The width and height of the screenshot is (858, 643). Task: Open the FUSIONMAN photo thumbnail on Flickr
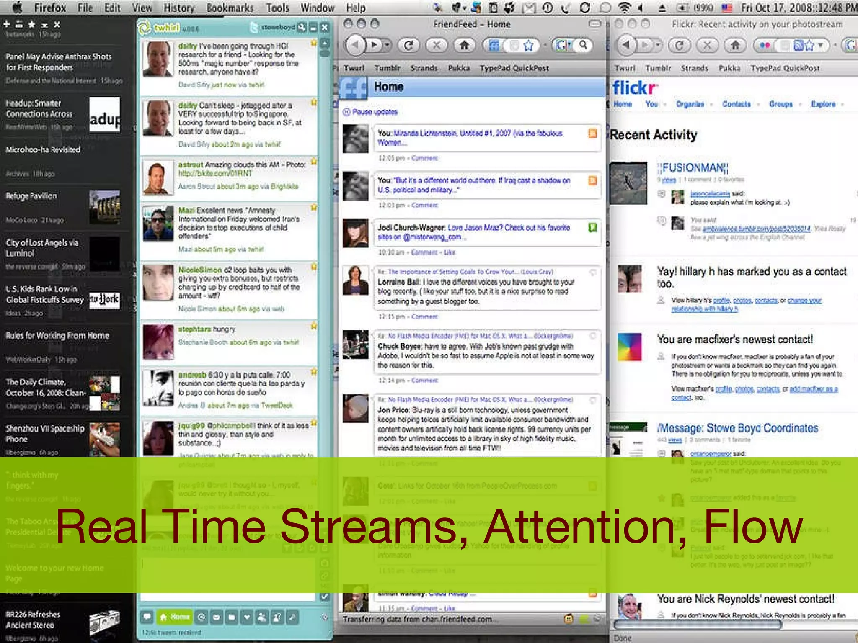(628, 183)
